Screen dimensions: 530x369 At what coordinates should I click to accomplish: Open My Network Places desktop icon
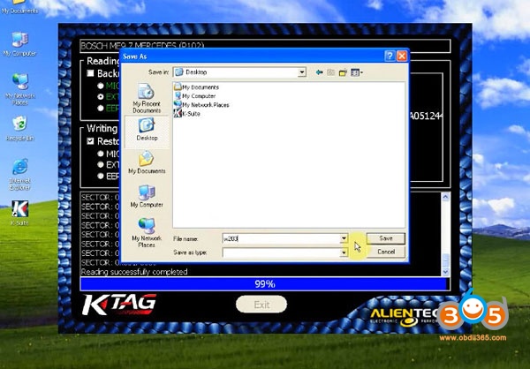[19, 89]
